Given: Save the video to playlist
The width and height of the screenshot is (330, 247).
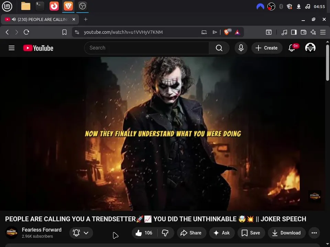Looking at the screenshot, I should click(x=251, y=233).
